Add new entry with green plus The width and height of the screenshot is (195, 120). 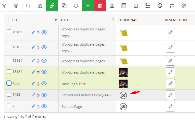point(88,5)
